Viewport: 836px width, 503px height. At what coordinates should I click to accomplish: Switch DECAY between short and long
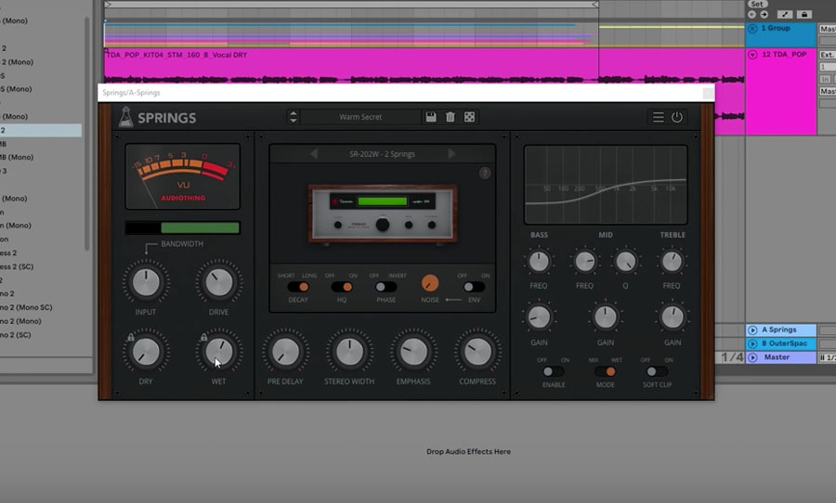298,287
